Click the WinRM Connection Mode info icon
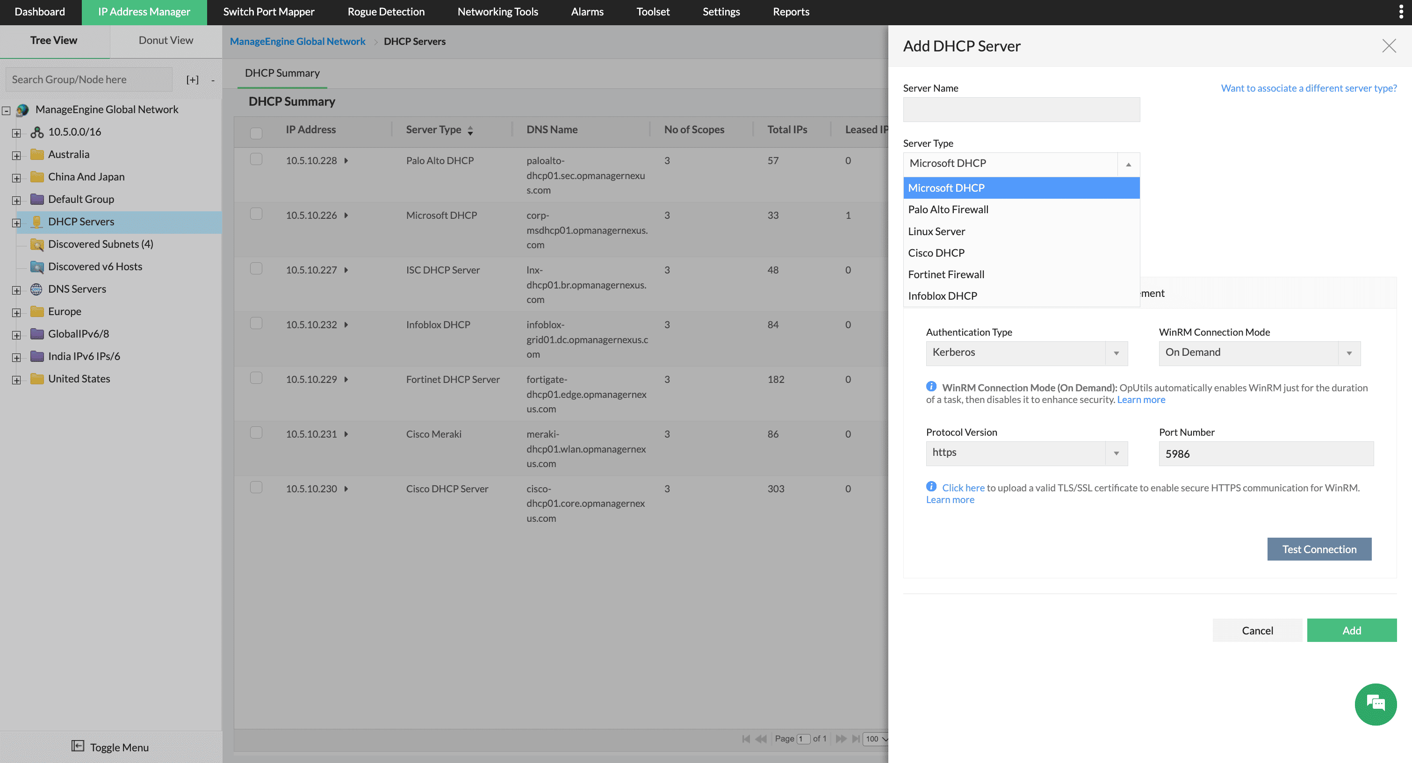The height and width of the screenshot is (763, 1412). tap(931, 387)
